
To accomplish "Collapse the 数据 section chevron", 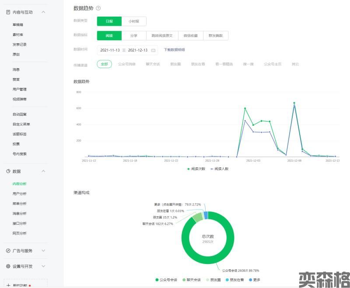I will point(43,171).
